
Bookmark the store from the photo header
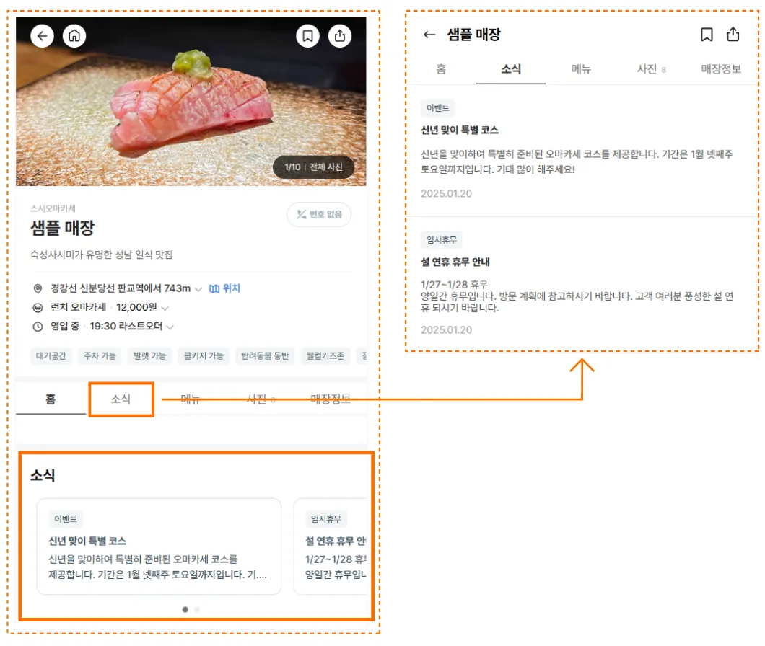pyautogui.click(x=308, y=36)
